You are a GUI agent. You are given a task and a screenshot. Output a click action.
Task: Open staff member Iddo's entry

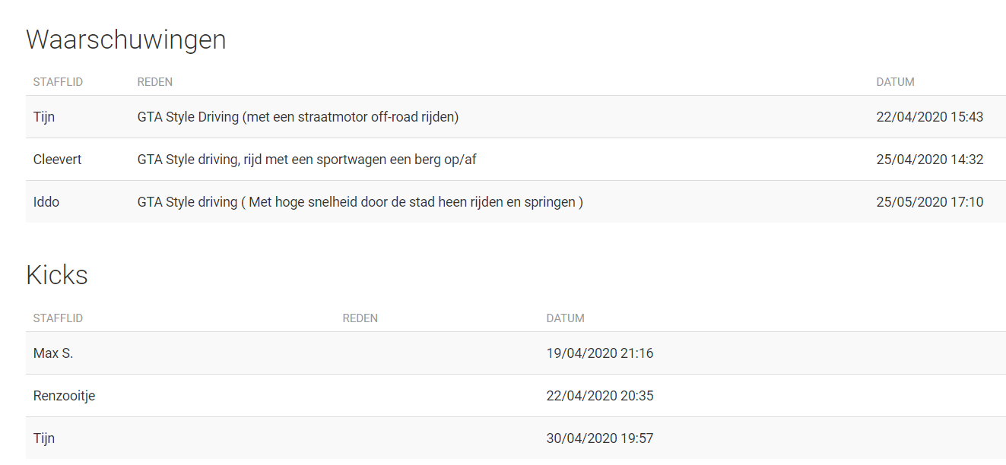pyautogui.click(x=46, y=202)
